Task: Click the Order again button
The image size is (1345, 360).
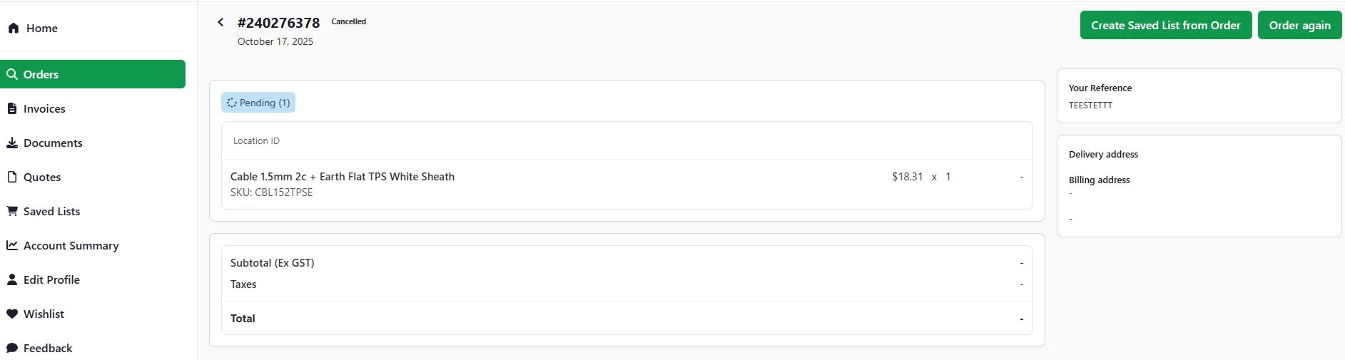Action: [x=1299, y=26]
